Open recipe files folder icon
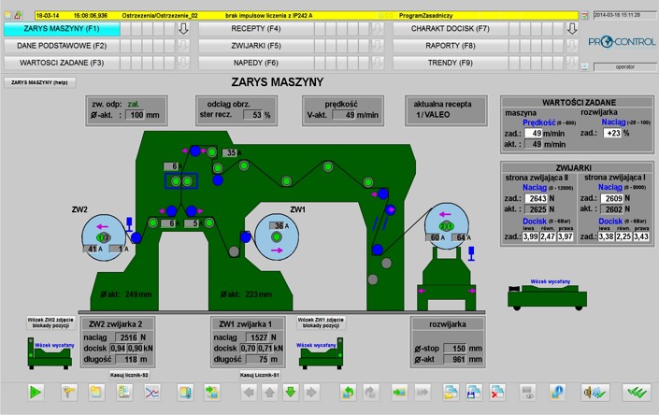Viewport: 659px width, 415px height. coord(451,393)
